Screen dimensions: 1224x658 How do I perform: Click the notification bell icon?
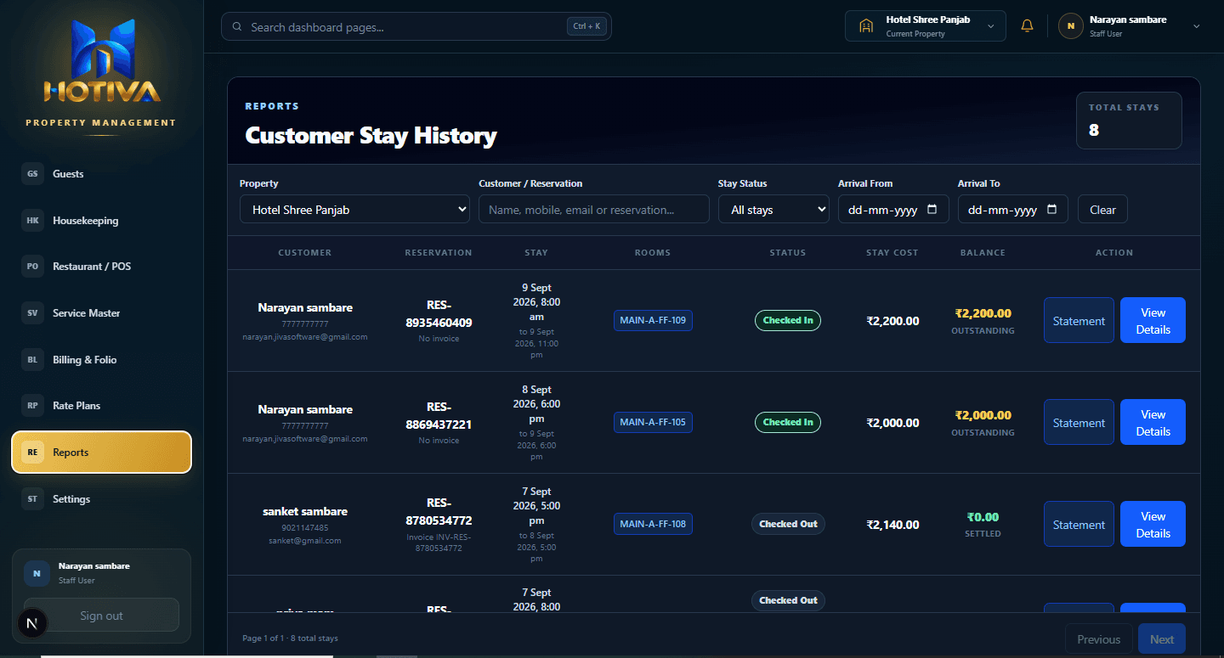pos(1027,26)
